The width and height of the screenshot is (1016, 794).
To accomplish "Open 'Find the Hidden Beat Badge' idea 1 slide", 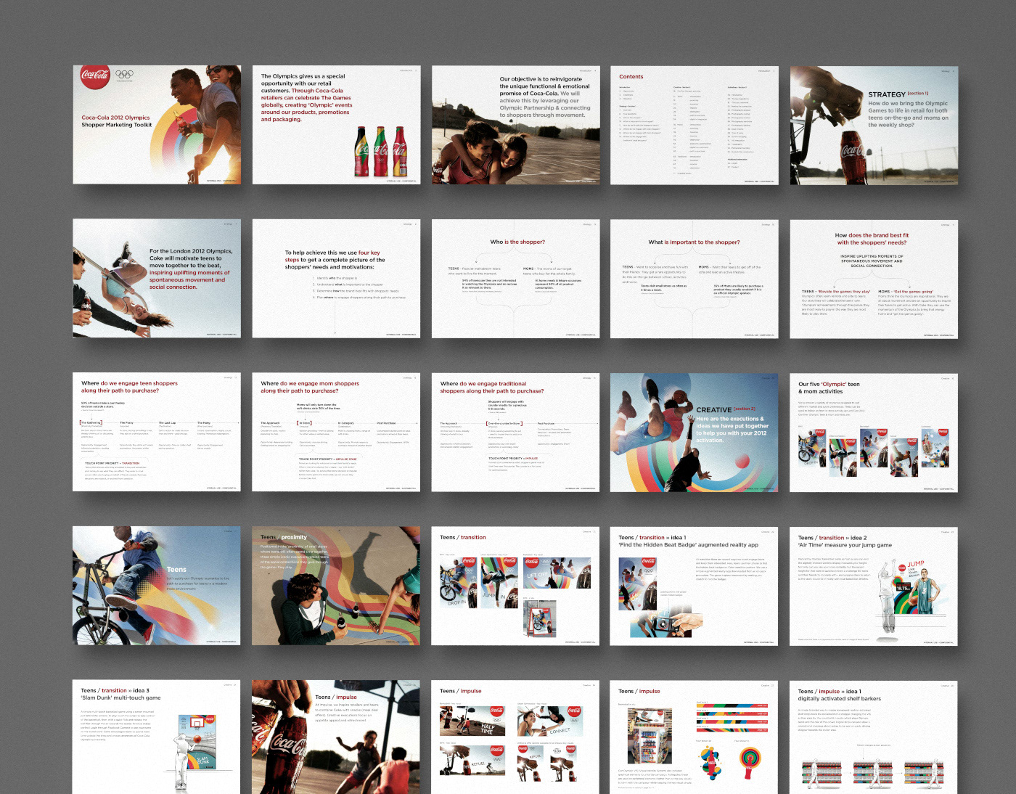I will (695, 586).
